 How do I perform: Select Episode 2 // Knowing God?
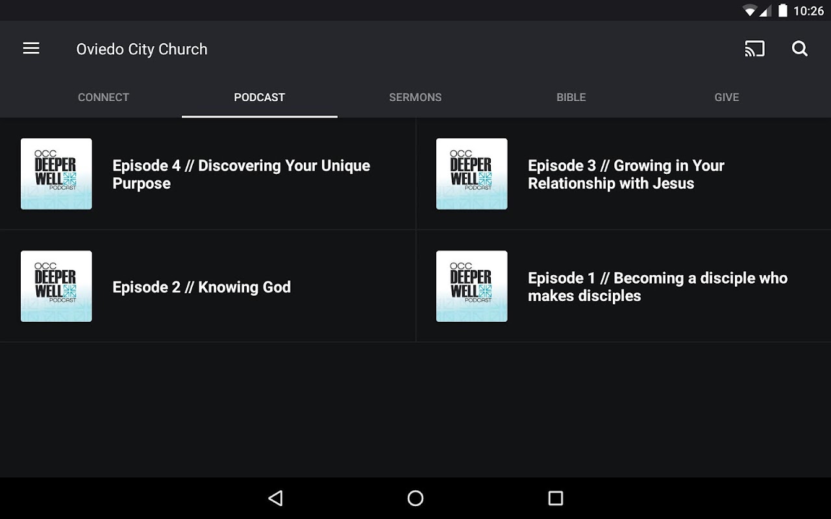pos(208,286)
